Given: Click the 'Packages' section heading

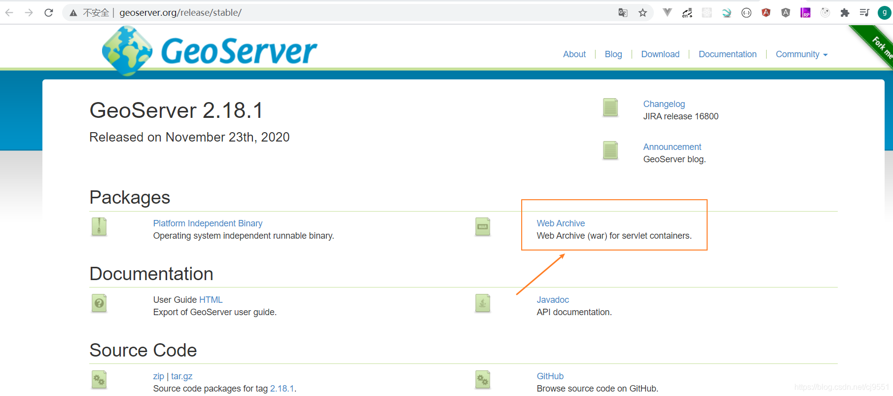Looking at the screenshot, I should (x=130, y=197).
